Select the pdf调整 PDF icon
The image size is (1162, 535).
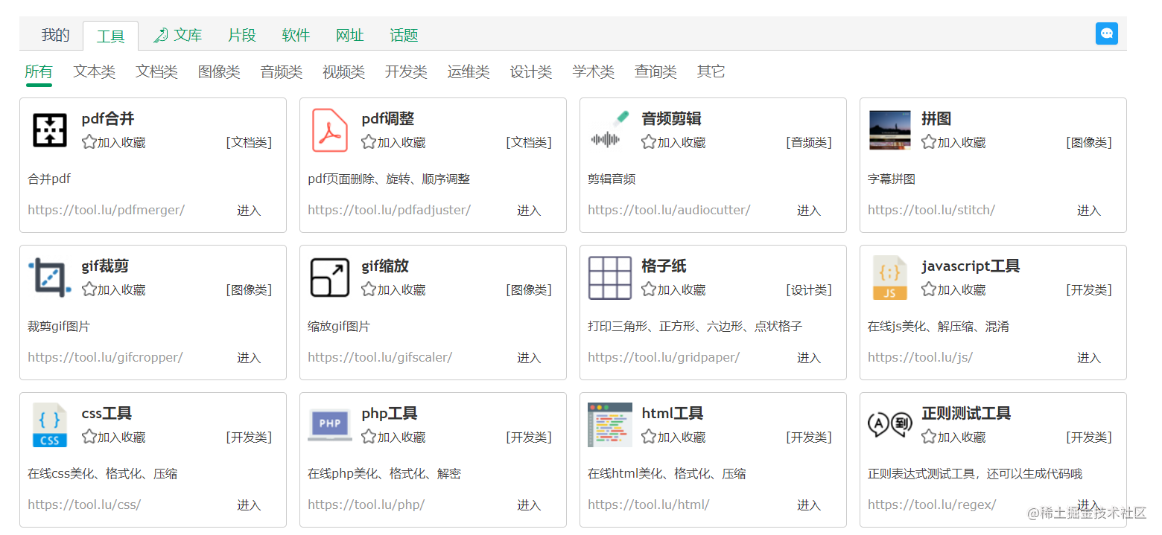click(x=330, y=130)
